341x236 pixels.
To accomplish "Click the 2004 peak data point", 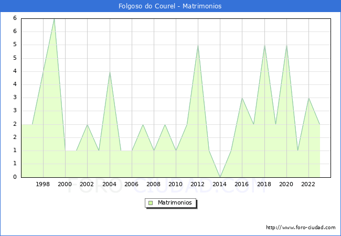I will click(109, 72).
